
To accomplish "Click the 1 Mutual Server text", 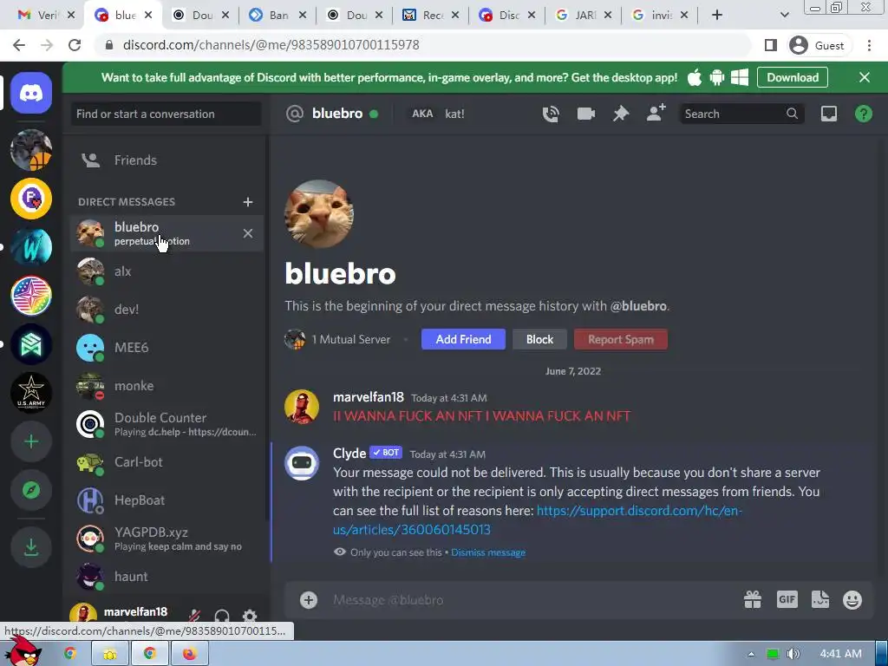I will (351, 339).
